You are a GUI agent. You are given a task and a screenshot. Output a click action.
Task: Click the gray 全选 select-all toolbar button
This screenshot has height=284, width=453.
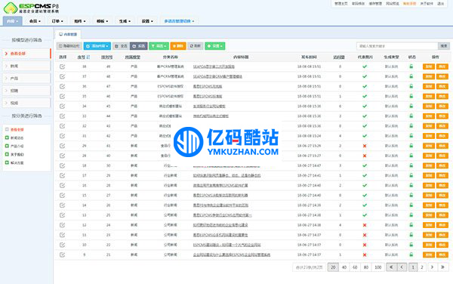point(121,46)
